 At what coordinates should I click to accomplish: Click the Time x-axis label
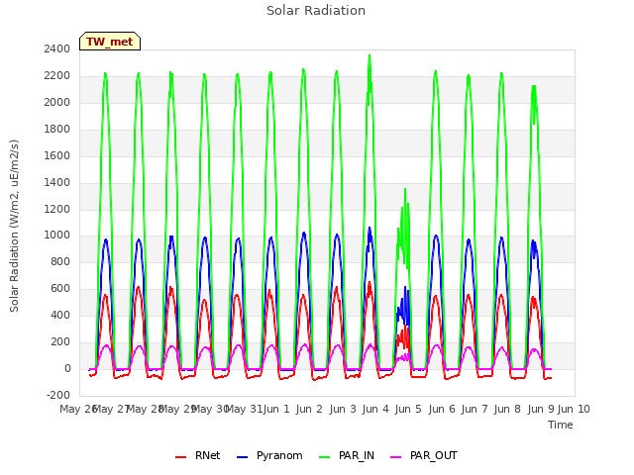tap(560, 425)
